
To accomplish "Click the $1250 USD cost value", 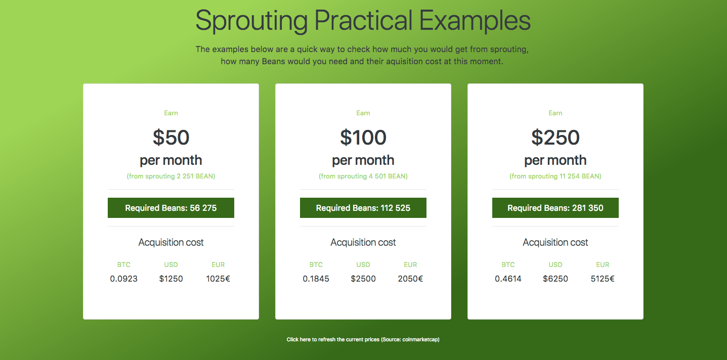I will [171, 279].
